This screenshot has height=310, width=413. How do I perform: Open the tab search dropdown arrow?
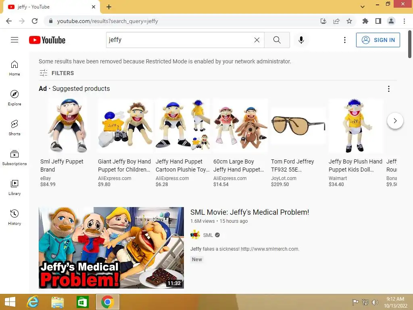(363, 6)
